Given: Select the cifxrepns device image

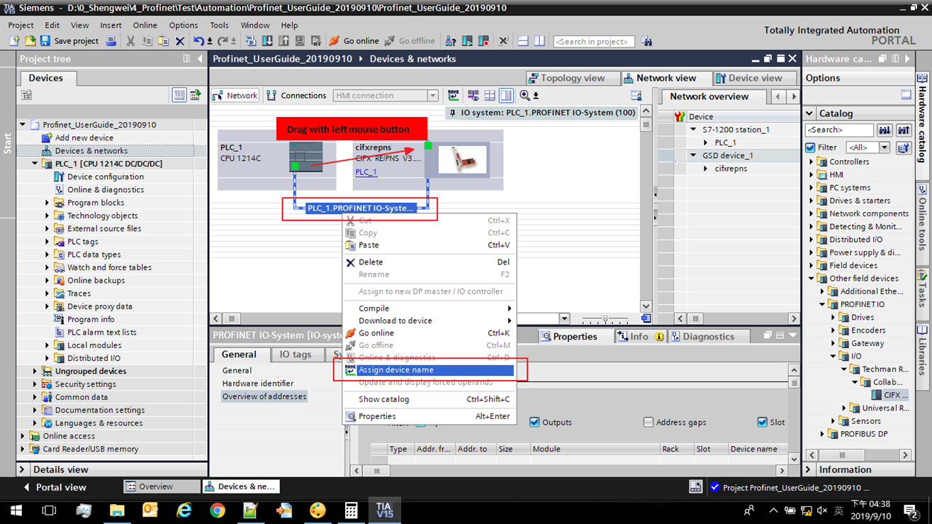Looking at the screenshot, I should click(462, 160).
